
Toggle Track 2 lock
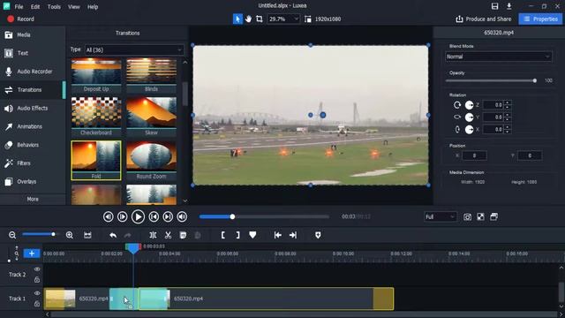37,279
